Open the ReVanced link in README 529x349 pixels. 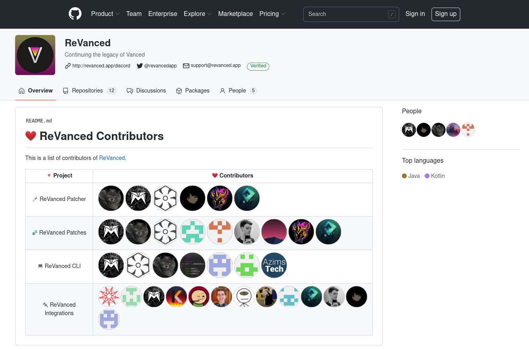coord(112,158)
